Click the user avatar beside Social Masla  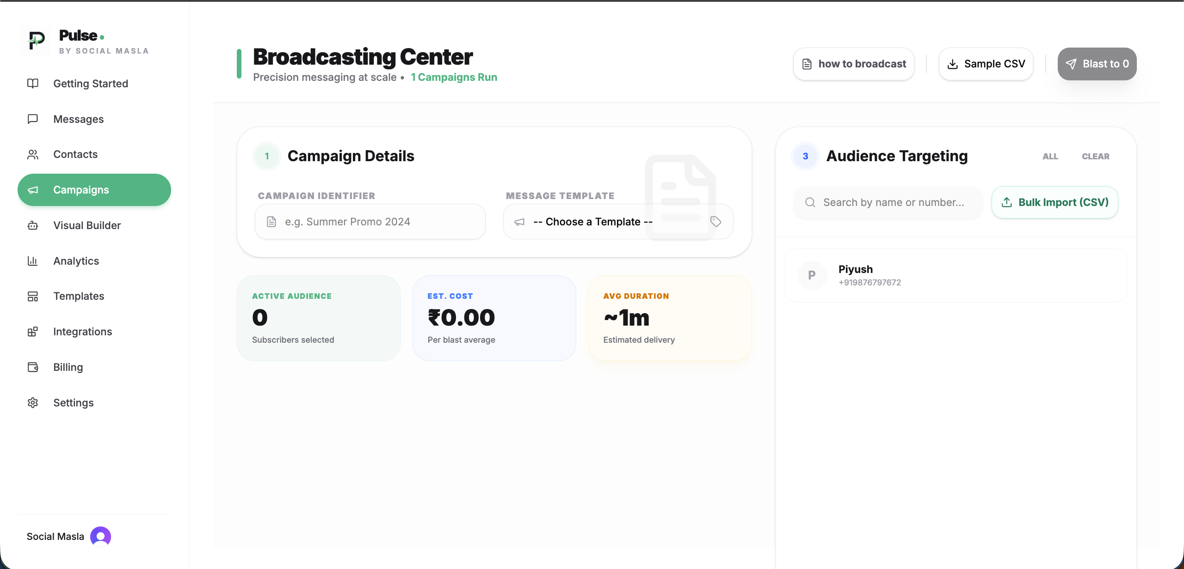(100, 536)
